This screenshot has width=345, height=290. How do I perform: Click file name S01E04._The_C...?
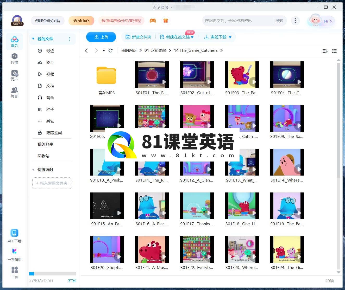(x=287, y=93)
